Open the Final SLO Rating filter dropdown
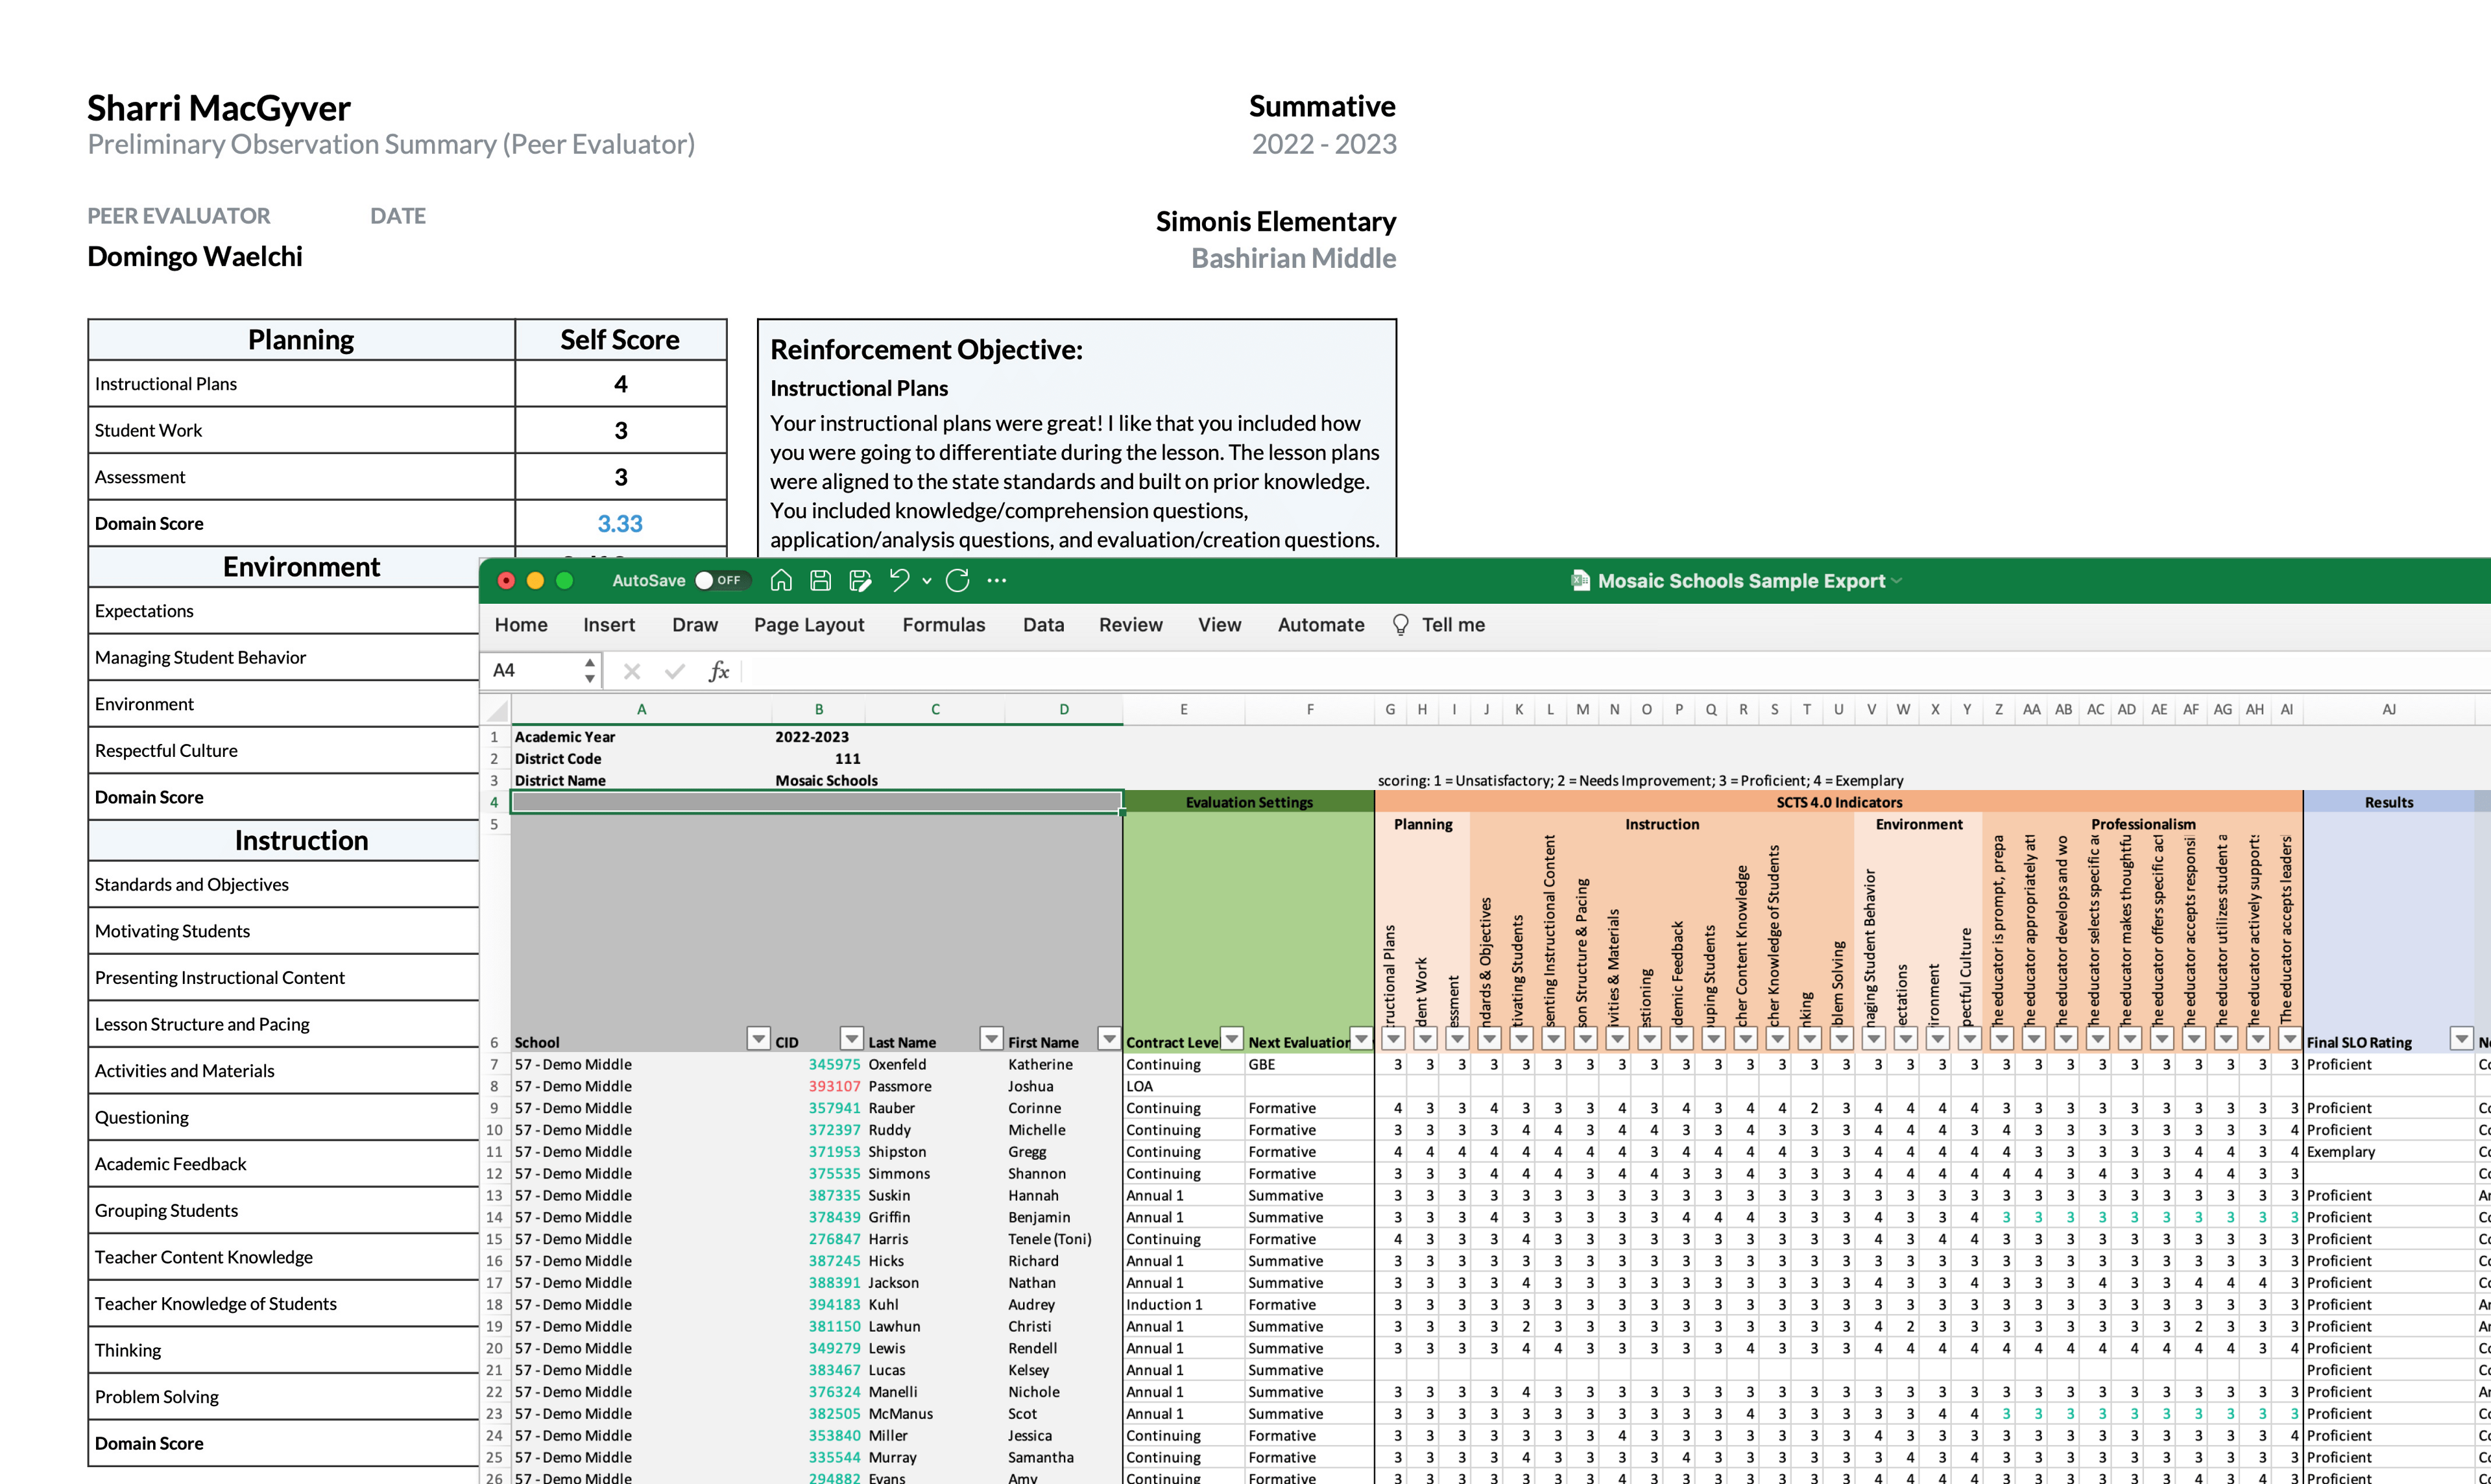Screen dimensions: 2491x1484 click(x=2461, y=1039)
